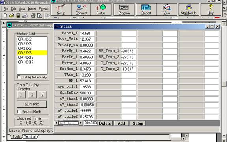Open the View menu in Word
Screen dimensions: 227x142
pos(22,9)
